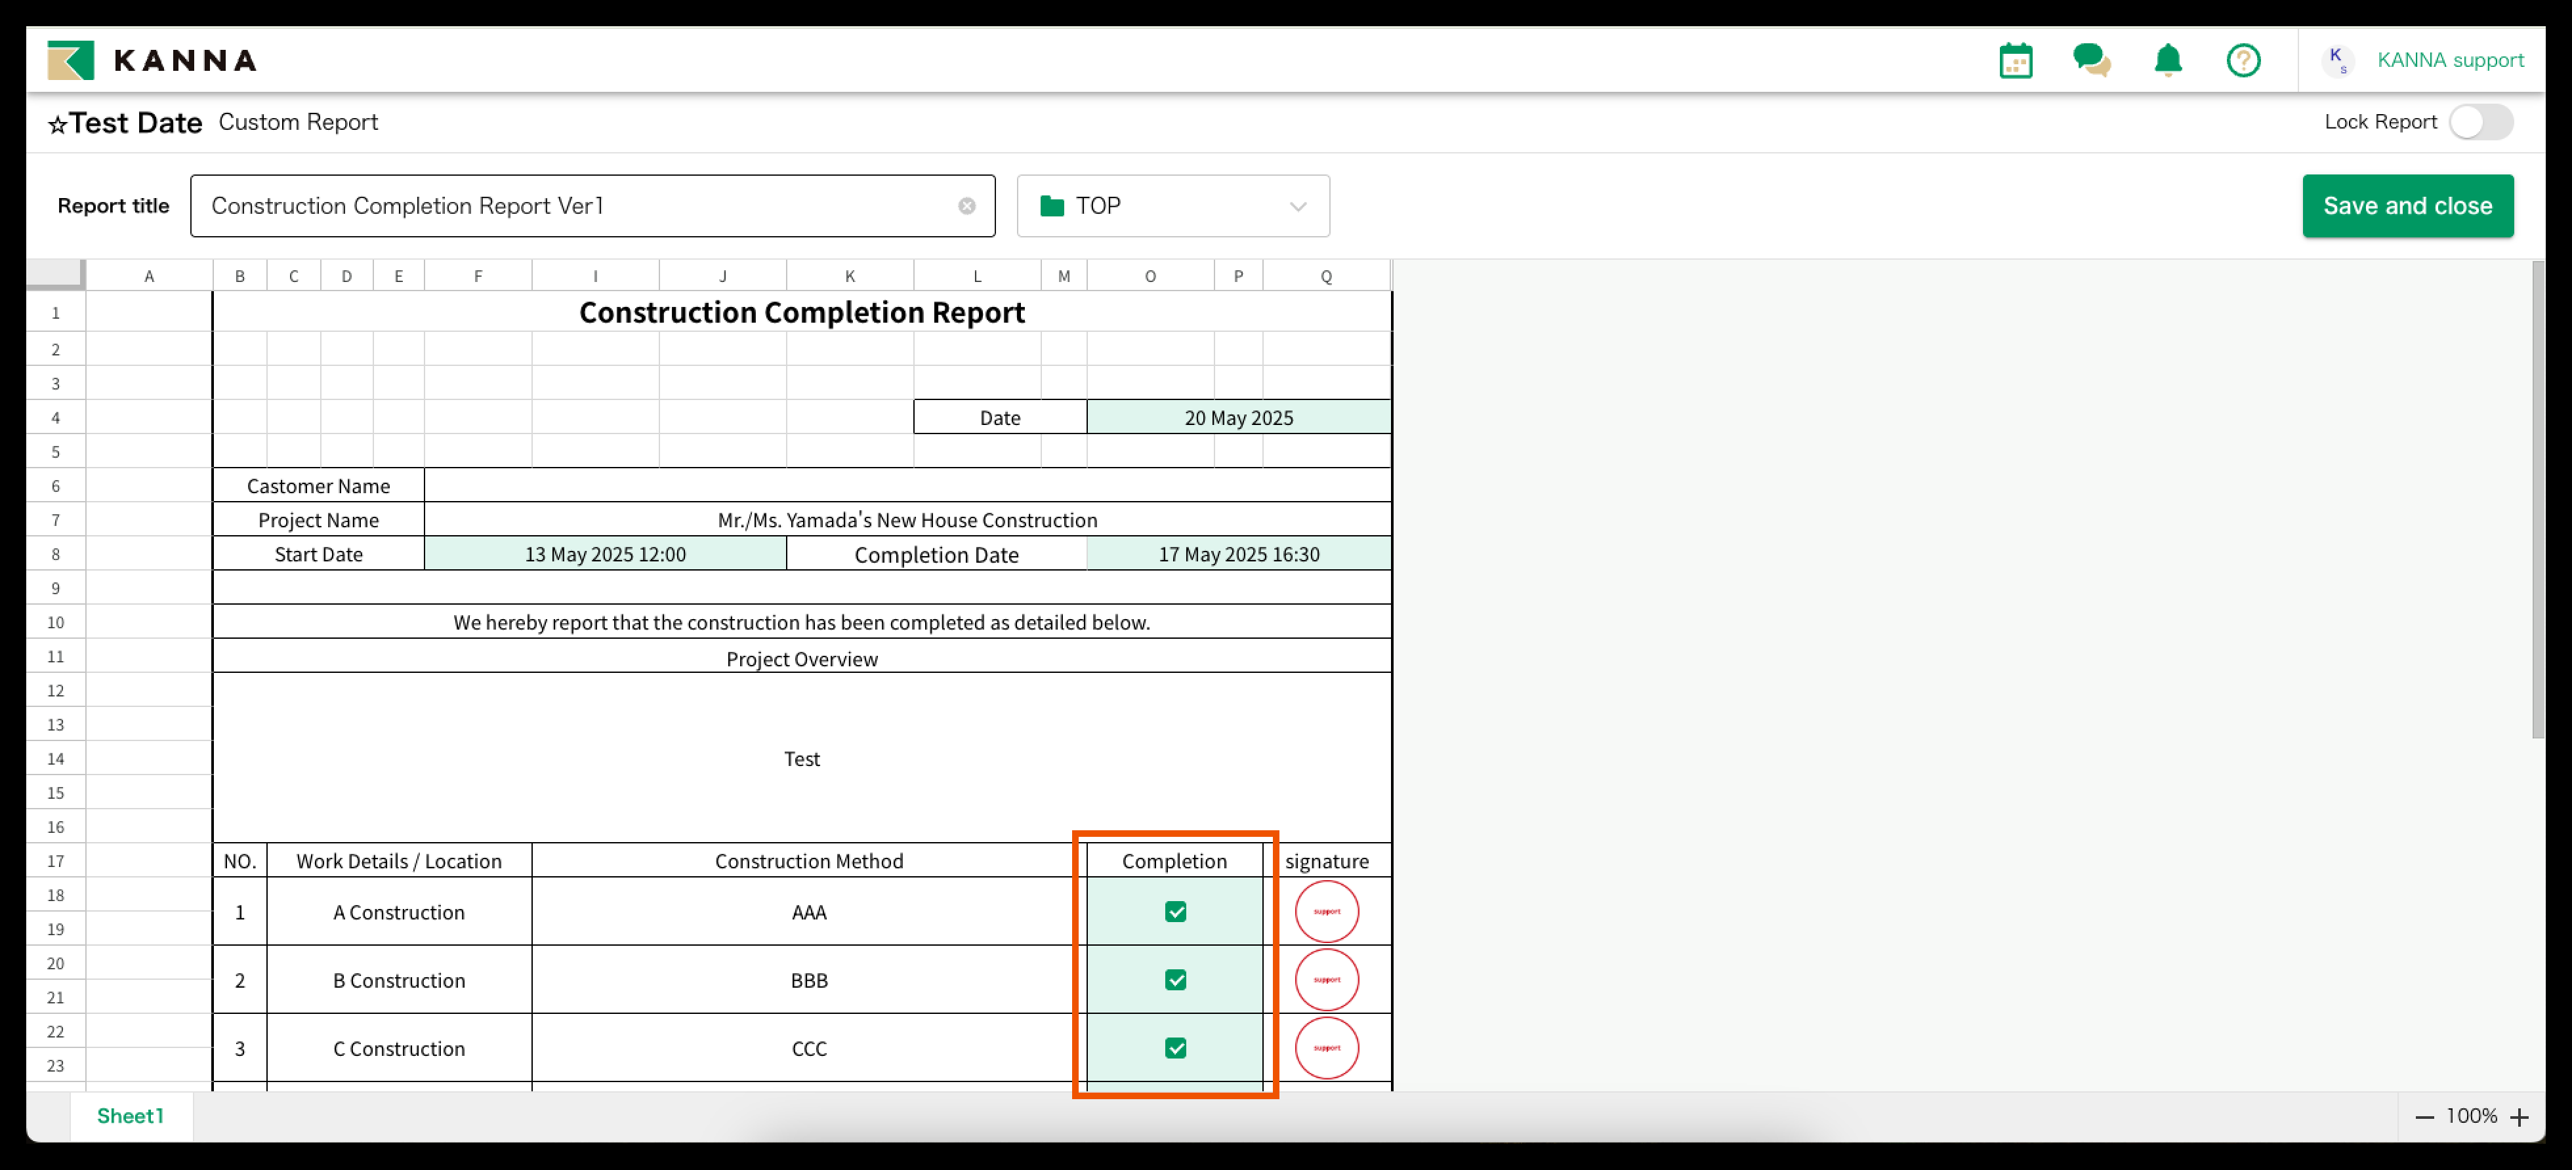Uncheck Completion checkbox for A Construction
Screen dimensions: 2572x1170
click(1175, 912)
